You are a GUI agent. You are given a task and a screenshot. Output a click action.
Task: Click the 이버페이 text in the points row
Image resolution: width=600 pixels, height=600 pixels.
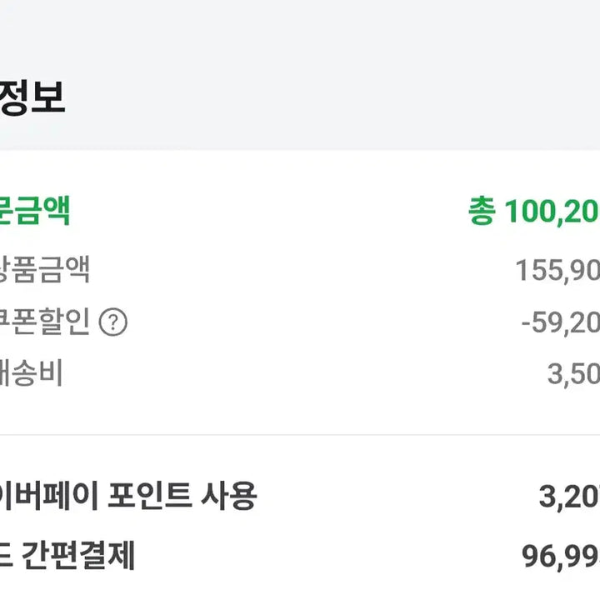(x=50, y=497)
